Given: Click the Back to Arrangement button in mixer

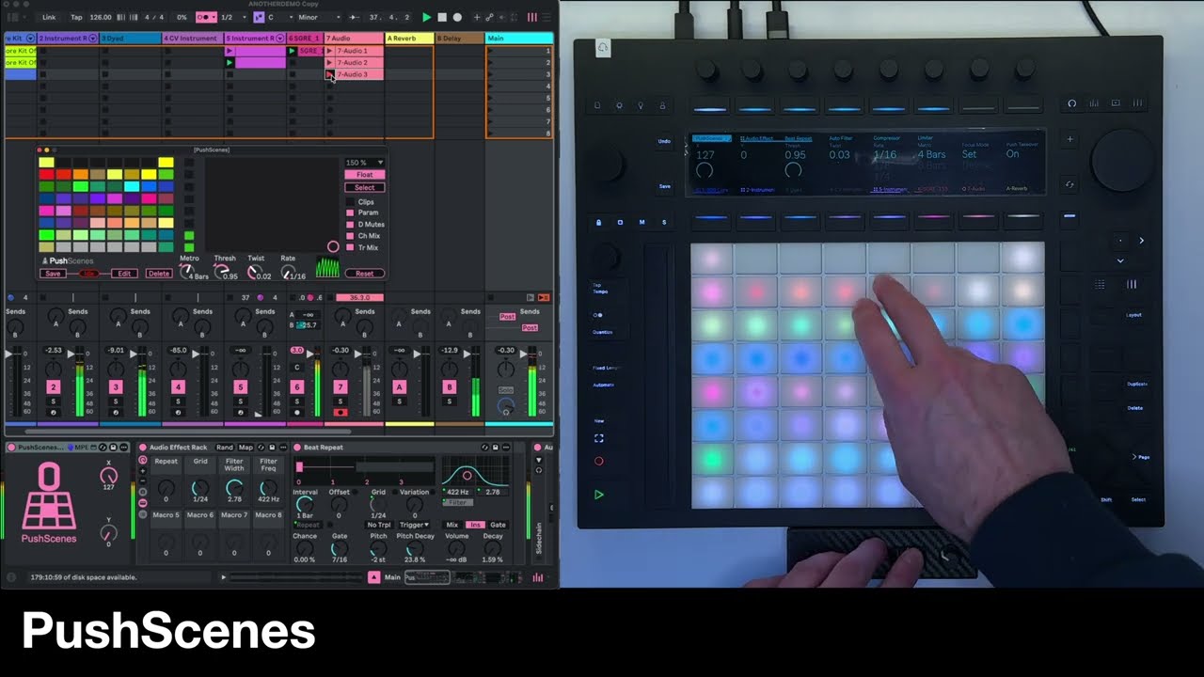Looking at the screenshot, I should point(543,298).
